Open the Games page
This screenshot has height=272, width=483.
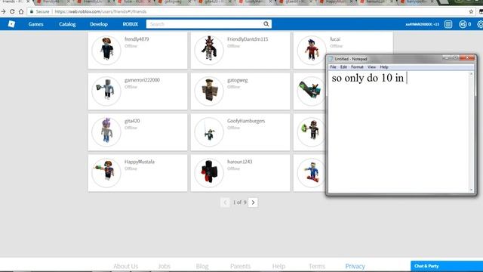[x=35, y=24]
